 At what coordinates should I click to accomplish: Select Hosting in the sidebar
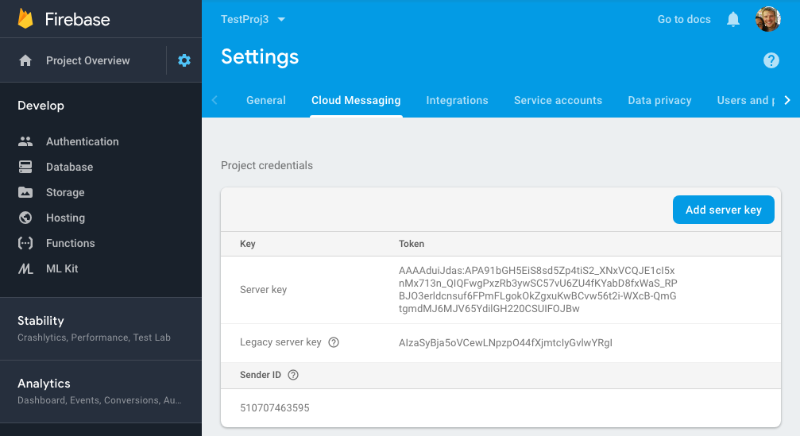coord(65,218)
